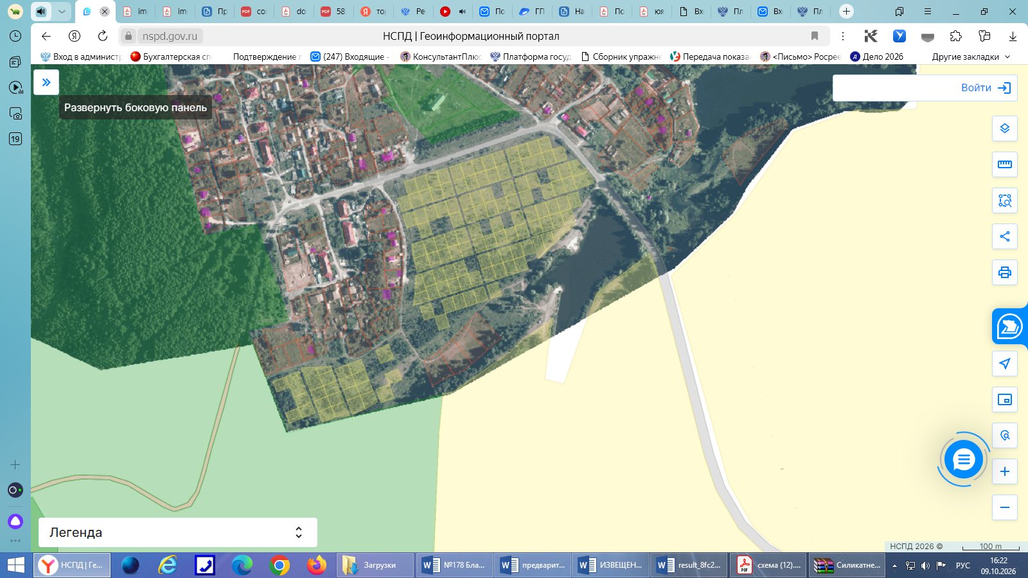Viewport: 1028px width, 578px height.
Task: Reload the NSPD page
Action: point(103,36)
